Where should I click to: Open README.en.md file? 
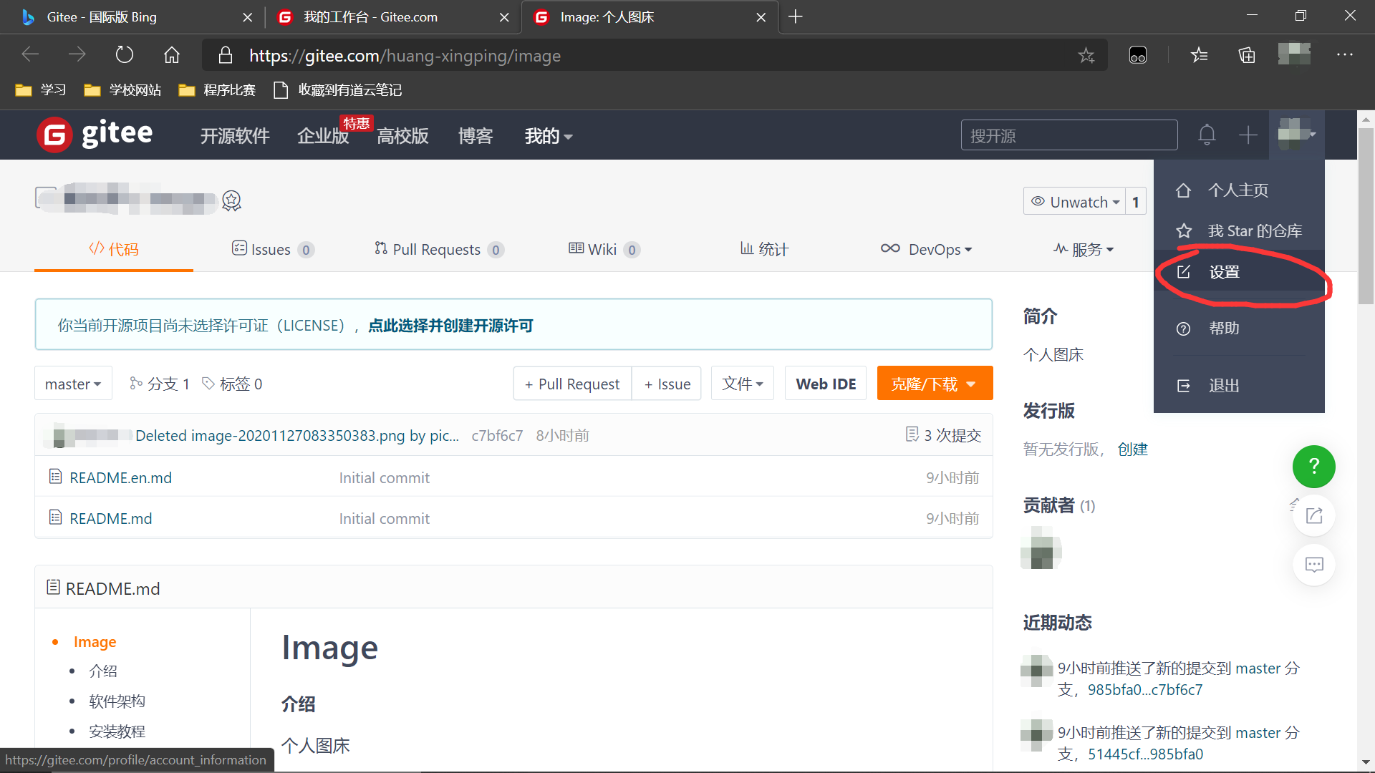tap(120, 477)
